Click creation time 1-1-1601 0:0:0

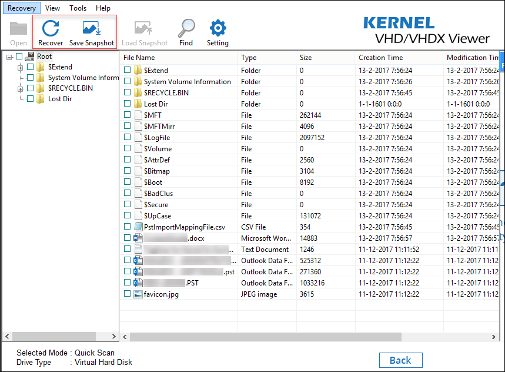point(380,104)
